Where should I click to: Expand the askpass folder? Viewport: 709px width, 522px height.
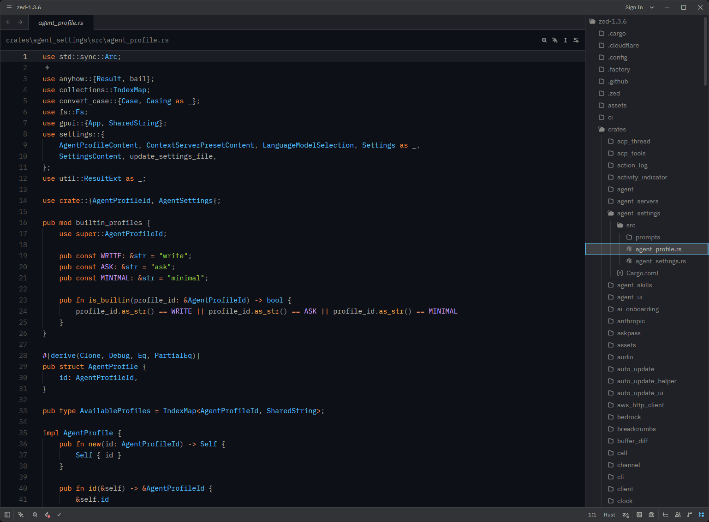click(x=646, y=333)
